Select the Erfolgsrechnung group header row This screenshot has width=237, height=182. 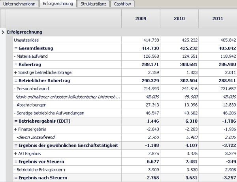tap(122, 32)
